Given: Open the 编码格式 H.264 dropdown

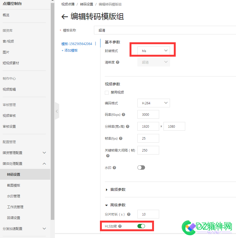Looking at the screenshot, I should [154, 103].
